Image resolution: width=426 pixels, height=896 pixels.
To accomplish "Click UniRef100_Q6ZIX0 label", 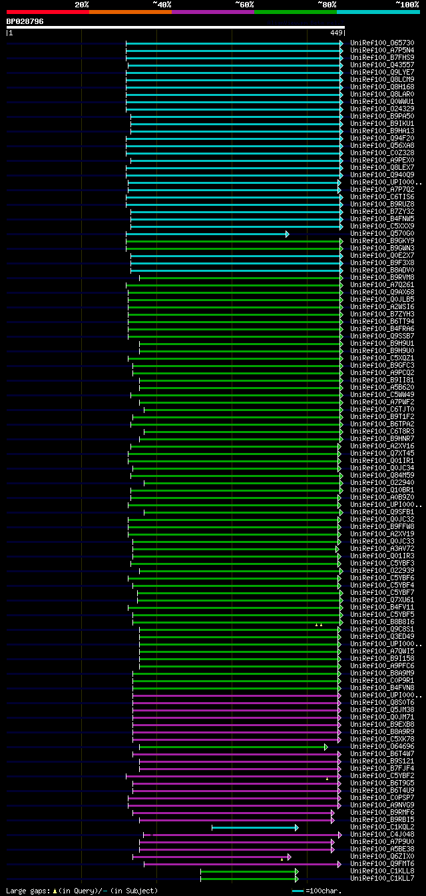I will click(x=383, y=856).
